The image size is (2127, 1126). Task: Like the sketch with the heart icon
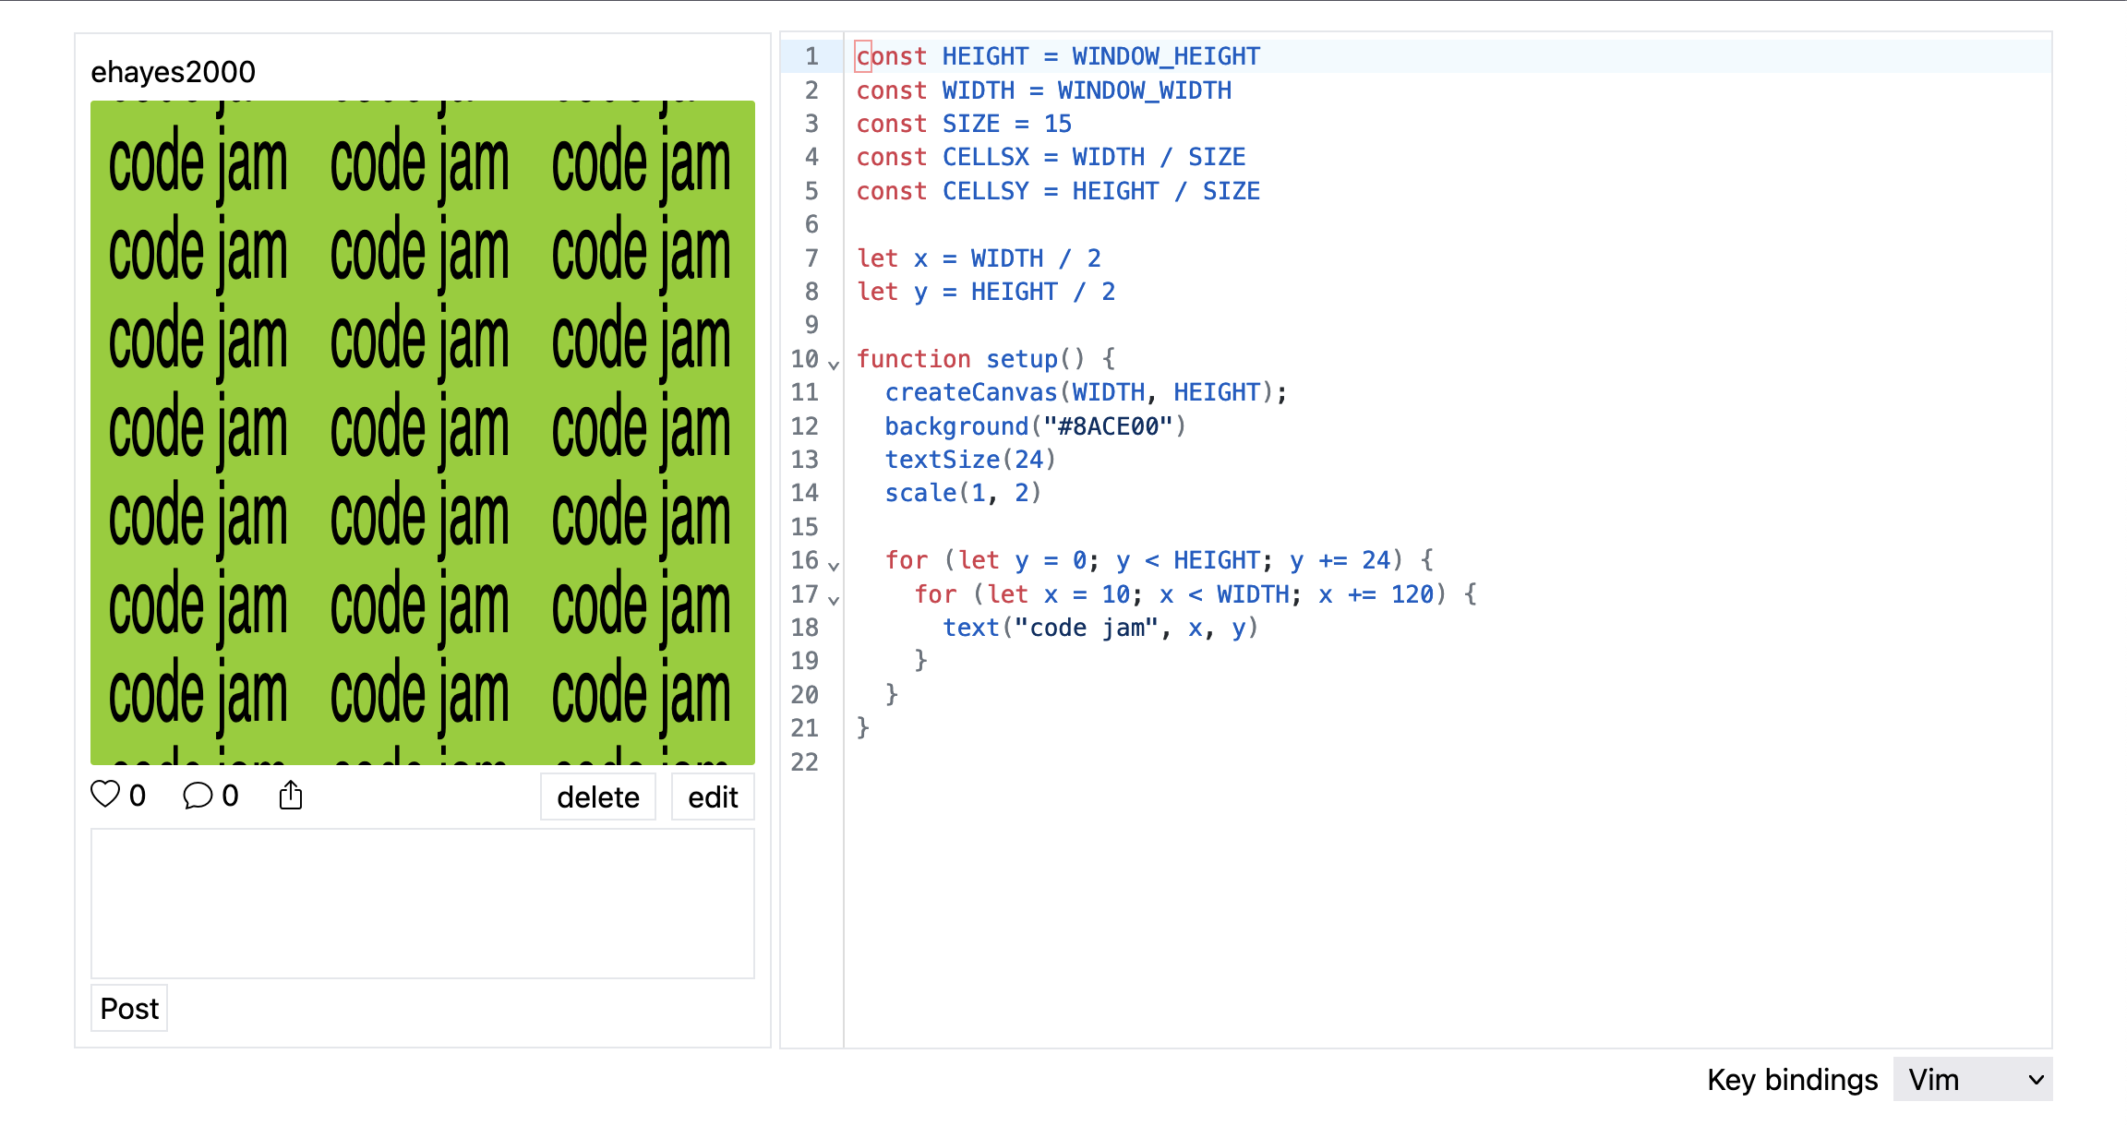point(105,795)
